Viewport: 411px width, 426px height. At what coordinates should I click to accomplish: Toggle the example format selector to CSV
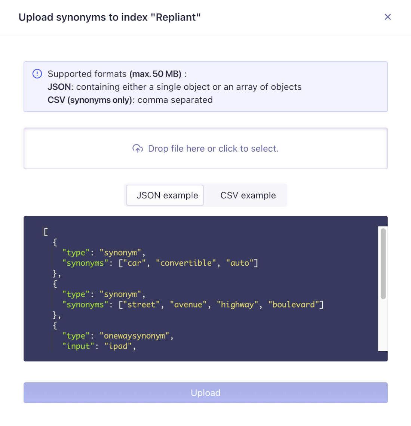(247, 195)
